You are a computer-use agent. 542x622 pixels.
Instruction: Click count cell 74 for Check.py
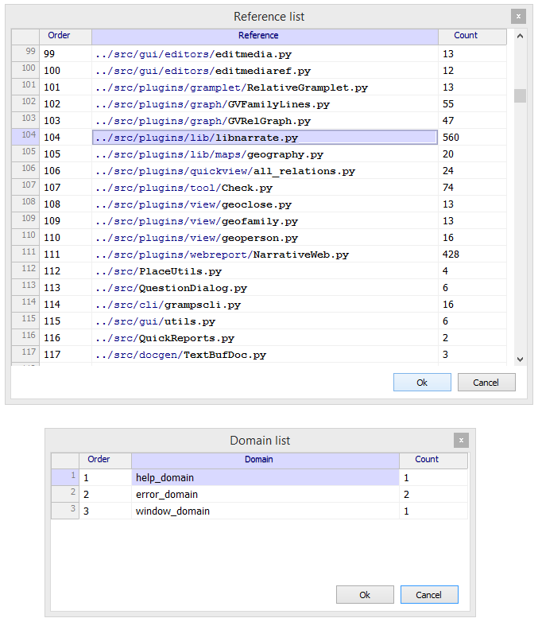pos(472,188)
